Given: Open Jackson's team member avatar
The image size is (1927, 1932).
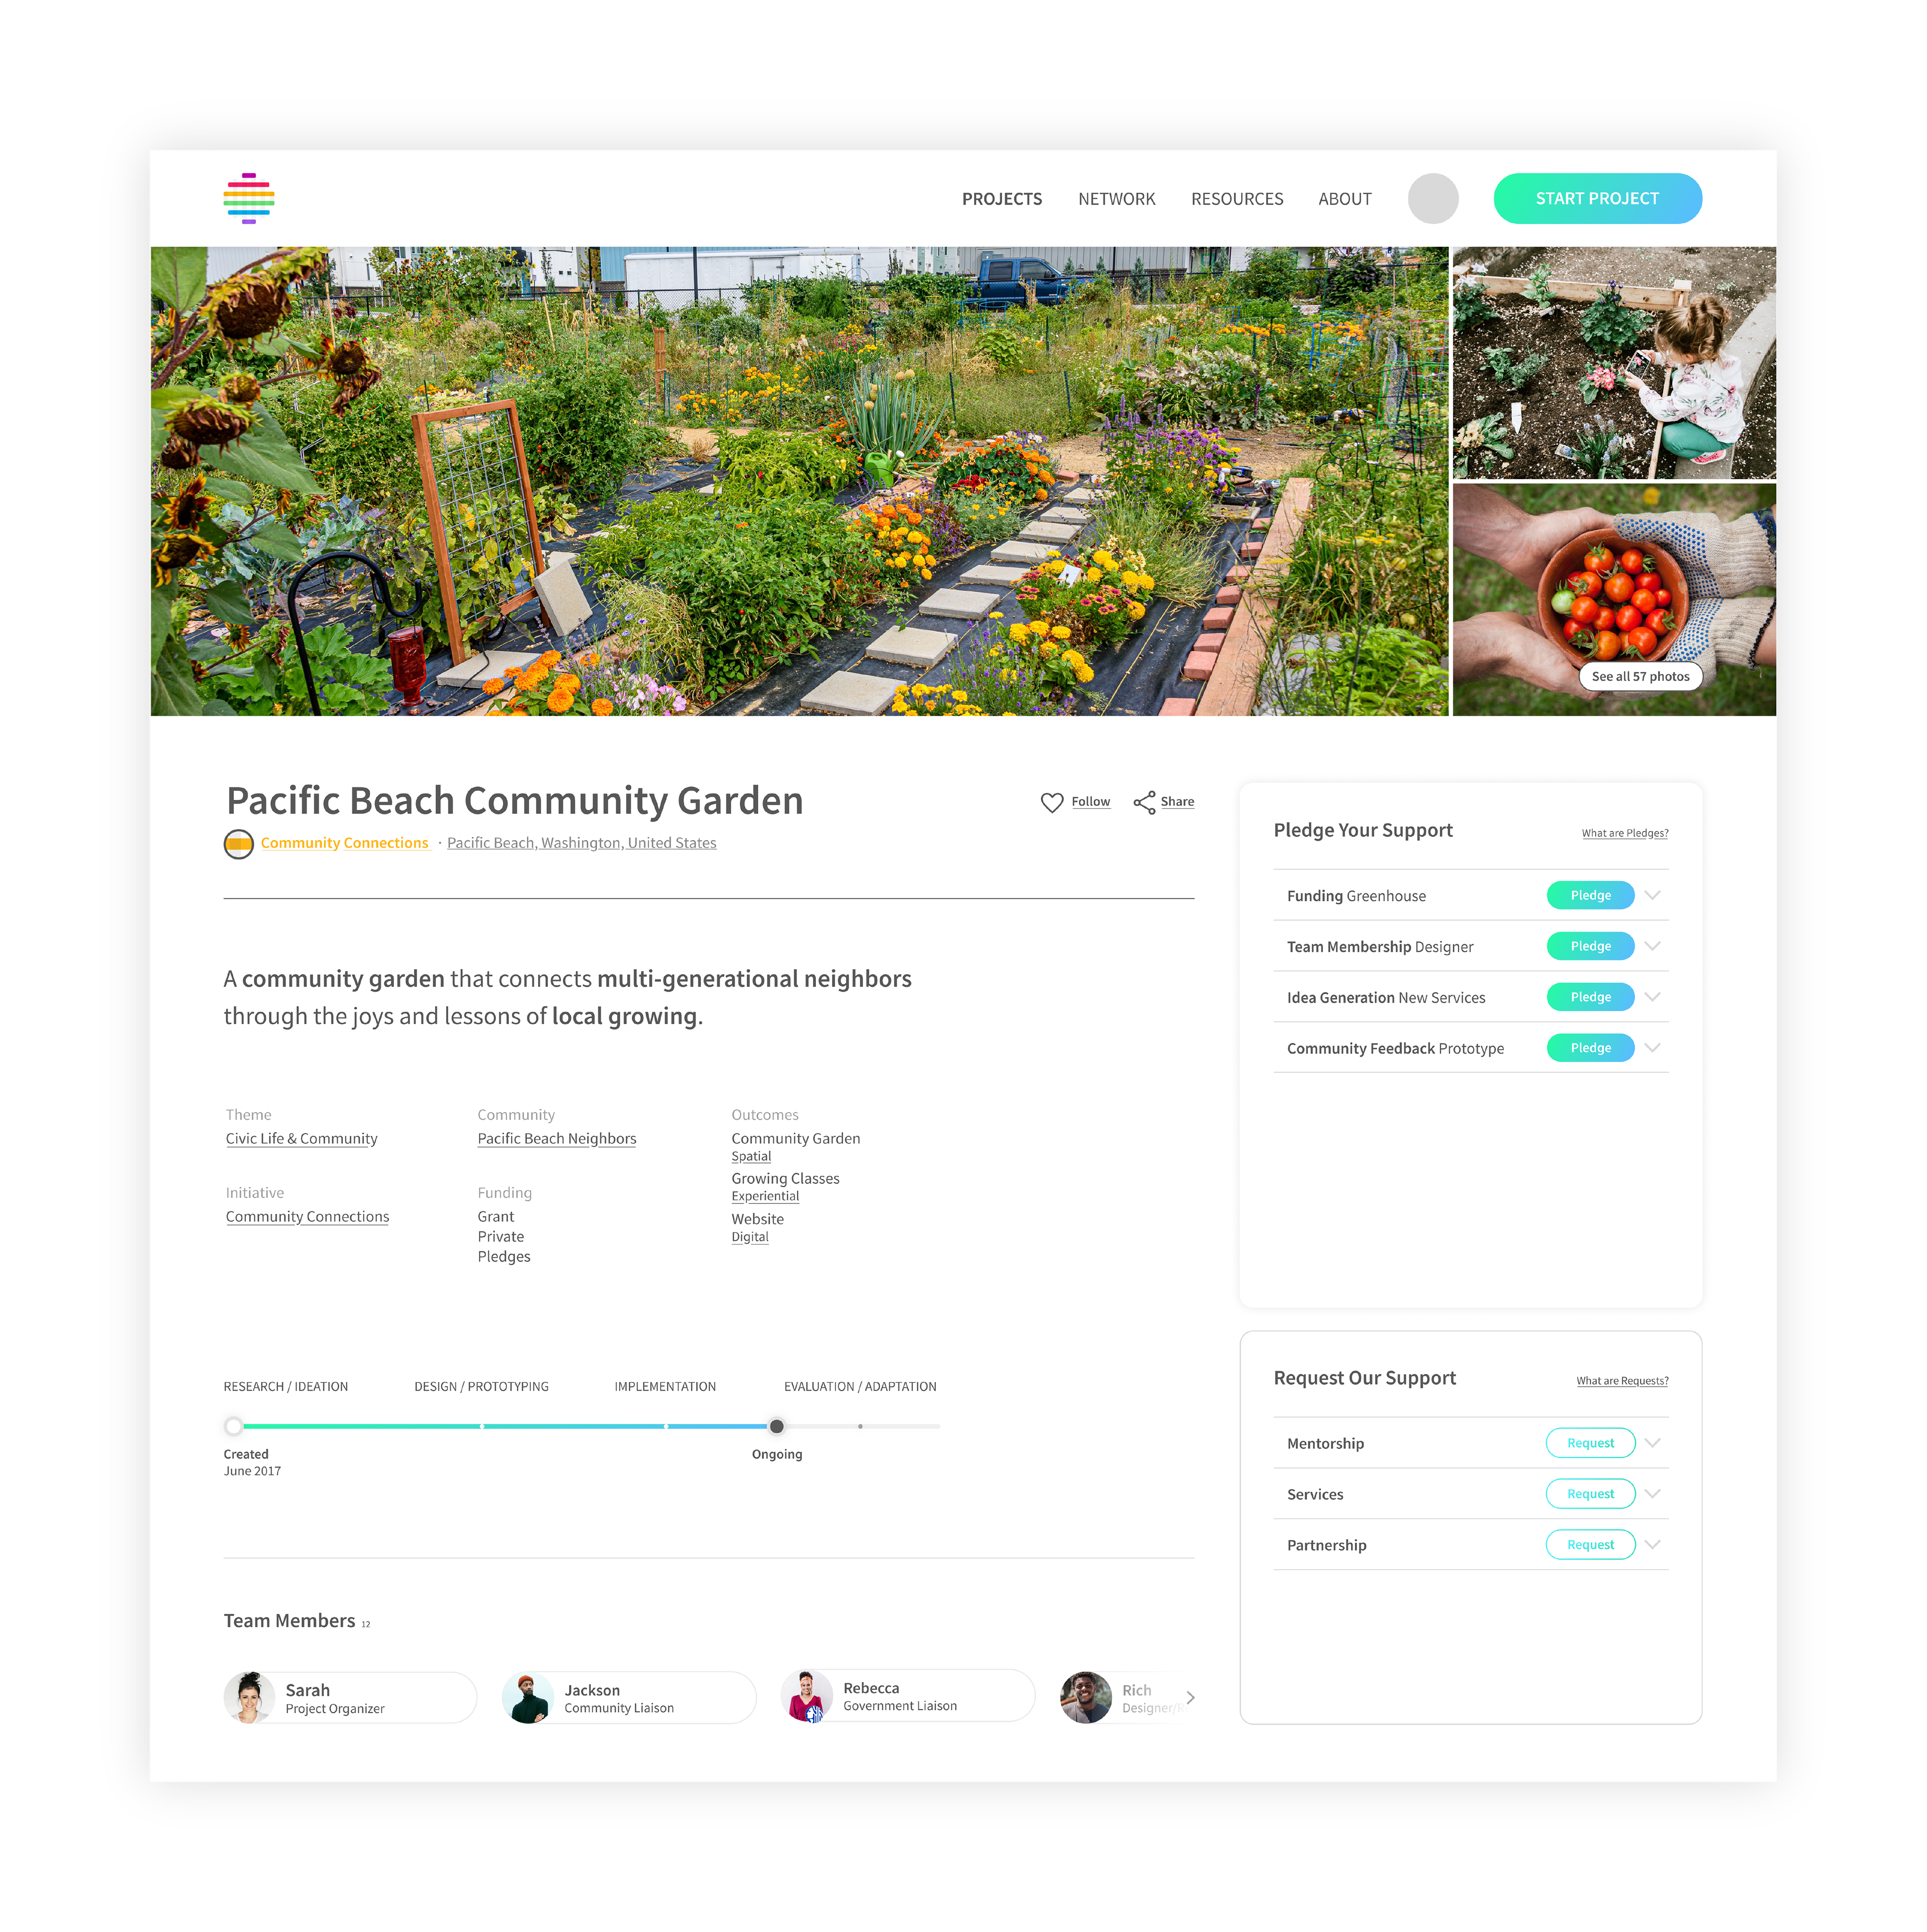Looking at the screenshot, I should (x=528, y=1697).
